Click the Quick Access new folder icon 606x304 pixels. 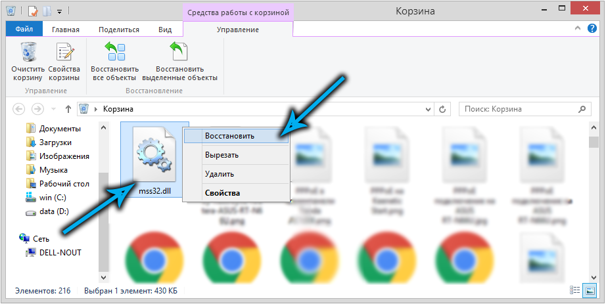click(47, 11)
